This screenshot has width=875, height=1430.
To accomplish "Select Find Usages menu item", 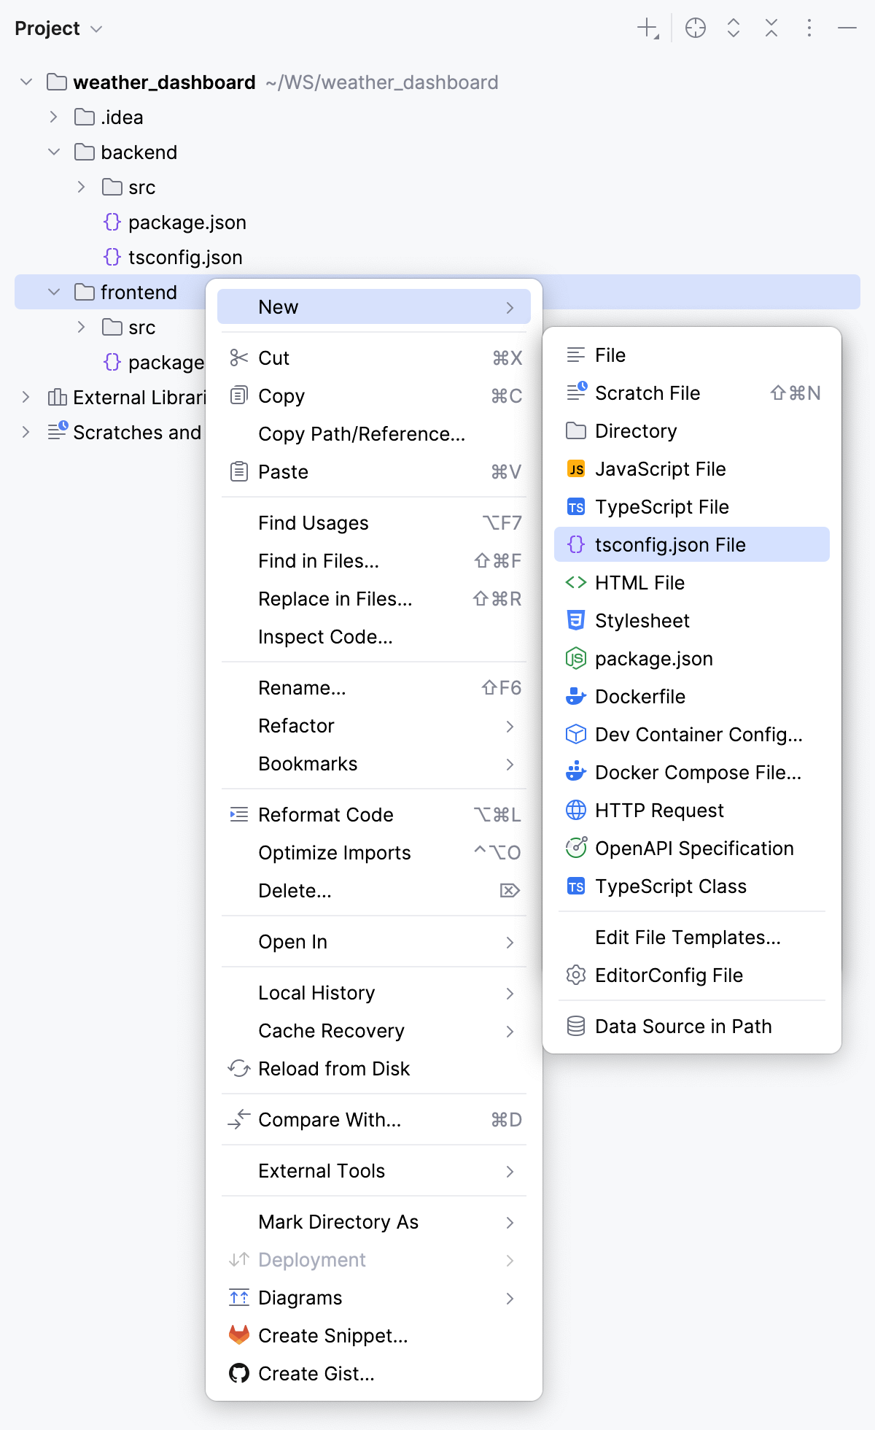I will (x=374, y=522).
